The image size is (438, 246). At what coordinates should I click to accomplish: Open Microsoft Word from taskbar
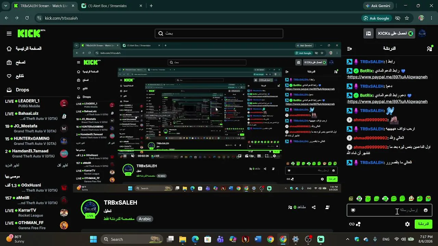pyautogui.click(x=258, y=239)
